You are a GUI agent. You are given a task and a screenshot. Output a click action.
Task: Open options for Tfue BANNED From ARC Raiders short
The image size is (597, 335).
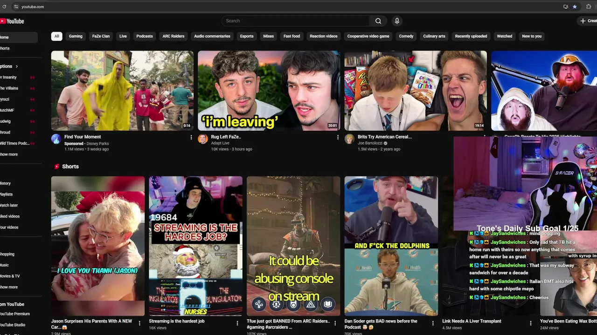335,323
